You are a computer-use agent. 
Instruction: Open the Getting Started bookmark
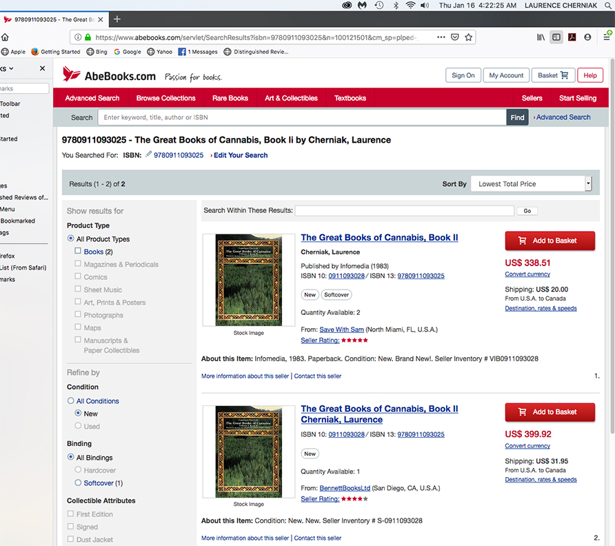point(56,52)
